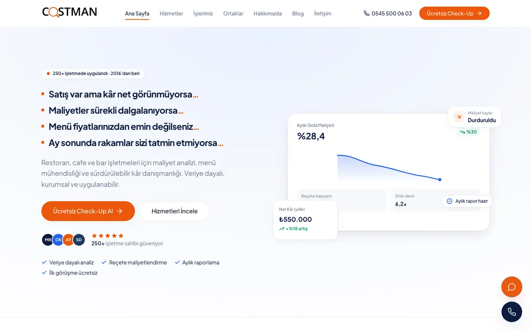531x331 pixels.
Task: Click the phone number 0545 500 06 03
Action: point(392,14)
